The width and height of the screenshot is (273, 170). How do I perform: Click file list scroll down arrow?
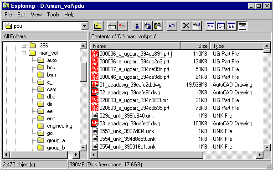[x=267, y=148]
